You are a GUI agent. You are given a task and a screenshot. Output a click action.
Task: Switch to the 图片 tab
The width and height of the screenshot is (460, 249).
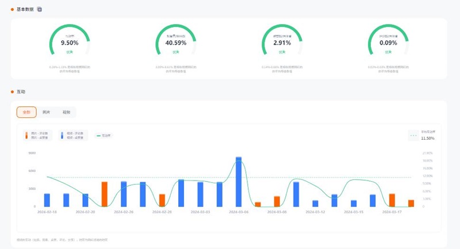point(47,112)
